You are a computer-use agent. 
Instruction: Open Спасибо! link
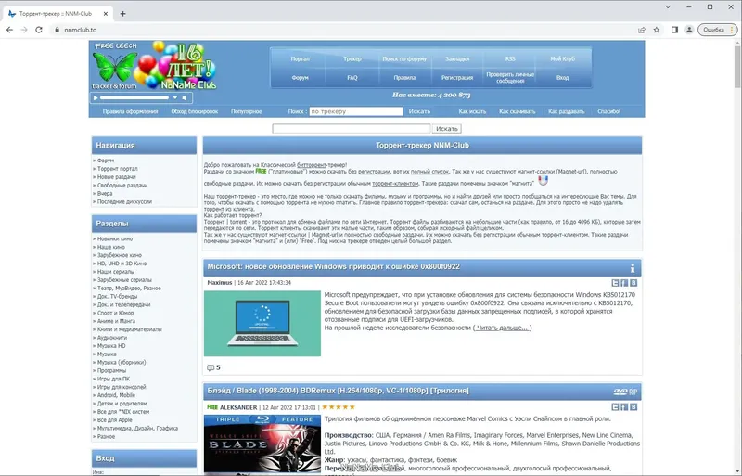click(x=609, y=111)
